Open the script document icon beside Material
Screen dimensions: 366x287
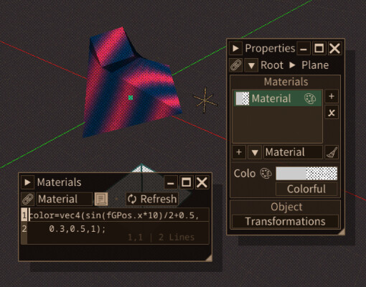[101, 199]
